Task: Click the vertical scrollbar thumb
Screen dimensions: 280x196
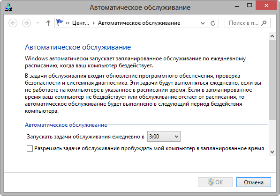Action: click(272, 80)
